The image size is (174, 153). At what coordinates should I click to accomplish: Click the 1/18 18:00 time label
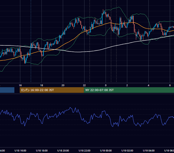click(x=42, y=151)
